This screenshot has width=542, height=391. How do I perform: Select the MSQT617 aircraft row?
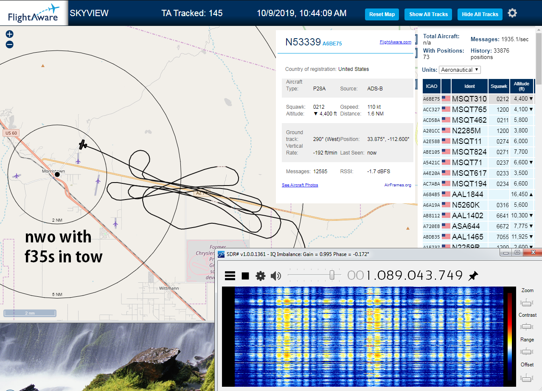(x=478, y=173)
